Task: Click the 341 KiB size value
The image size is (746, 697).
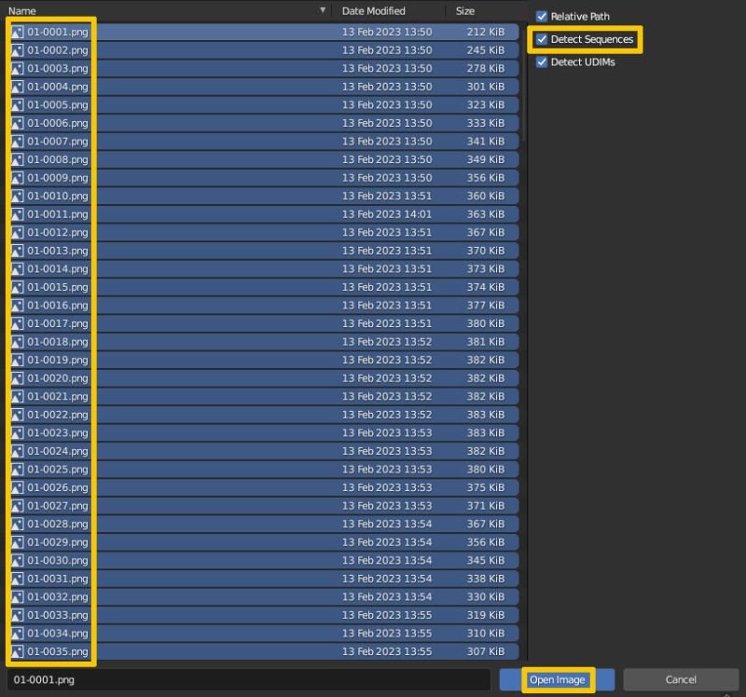Action: point(485,142)
